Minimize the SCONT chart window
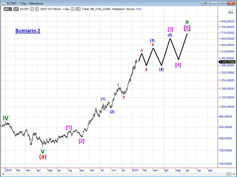The width and height of the screenshot is (237, 177). [x=214, y=3]
